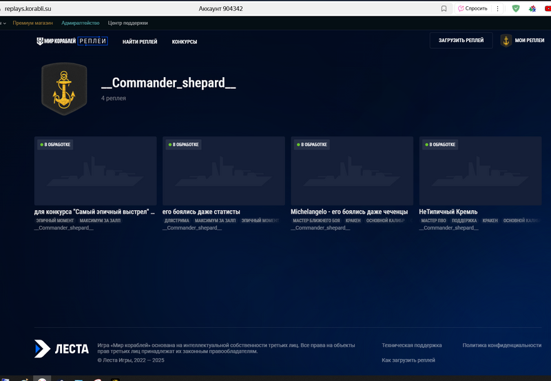Select the Поддержка tag

point(464,220)
